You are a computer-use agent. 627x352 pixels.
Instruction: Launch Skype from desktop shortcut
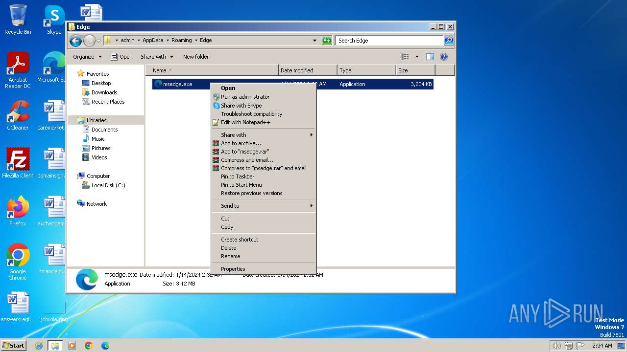(54, 20)
